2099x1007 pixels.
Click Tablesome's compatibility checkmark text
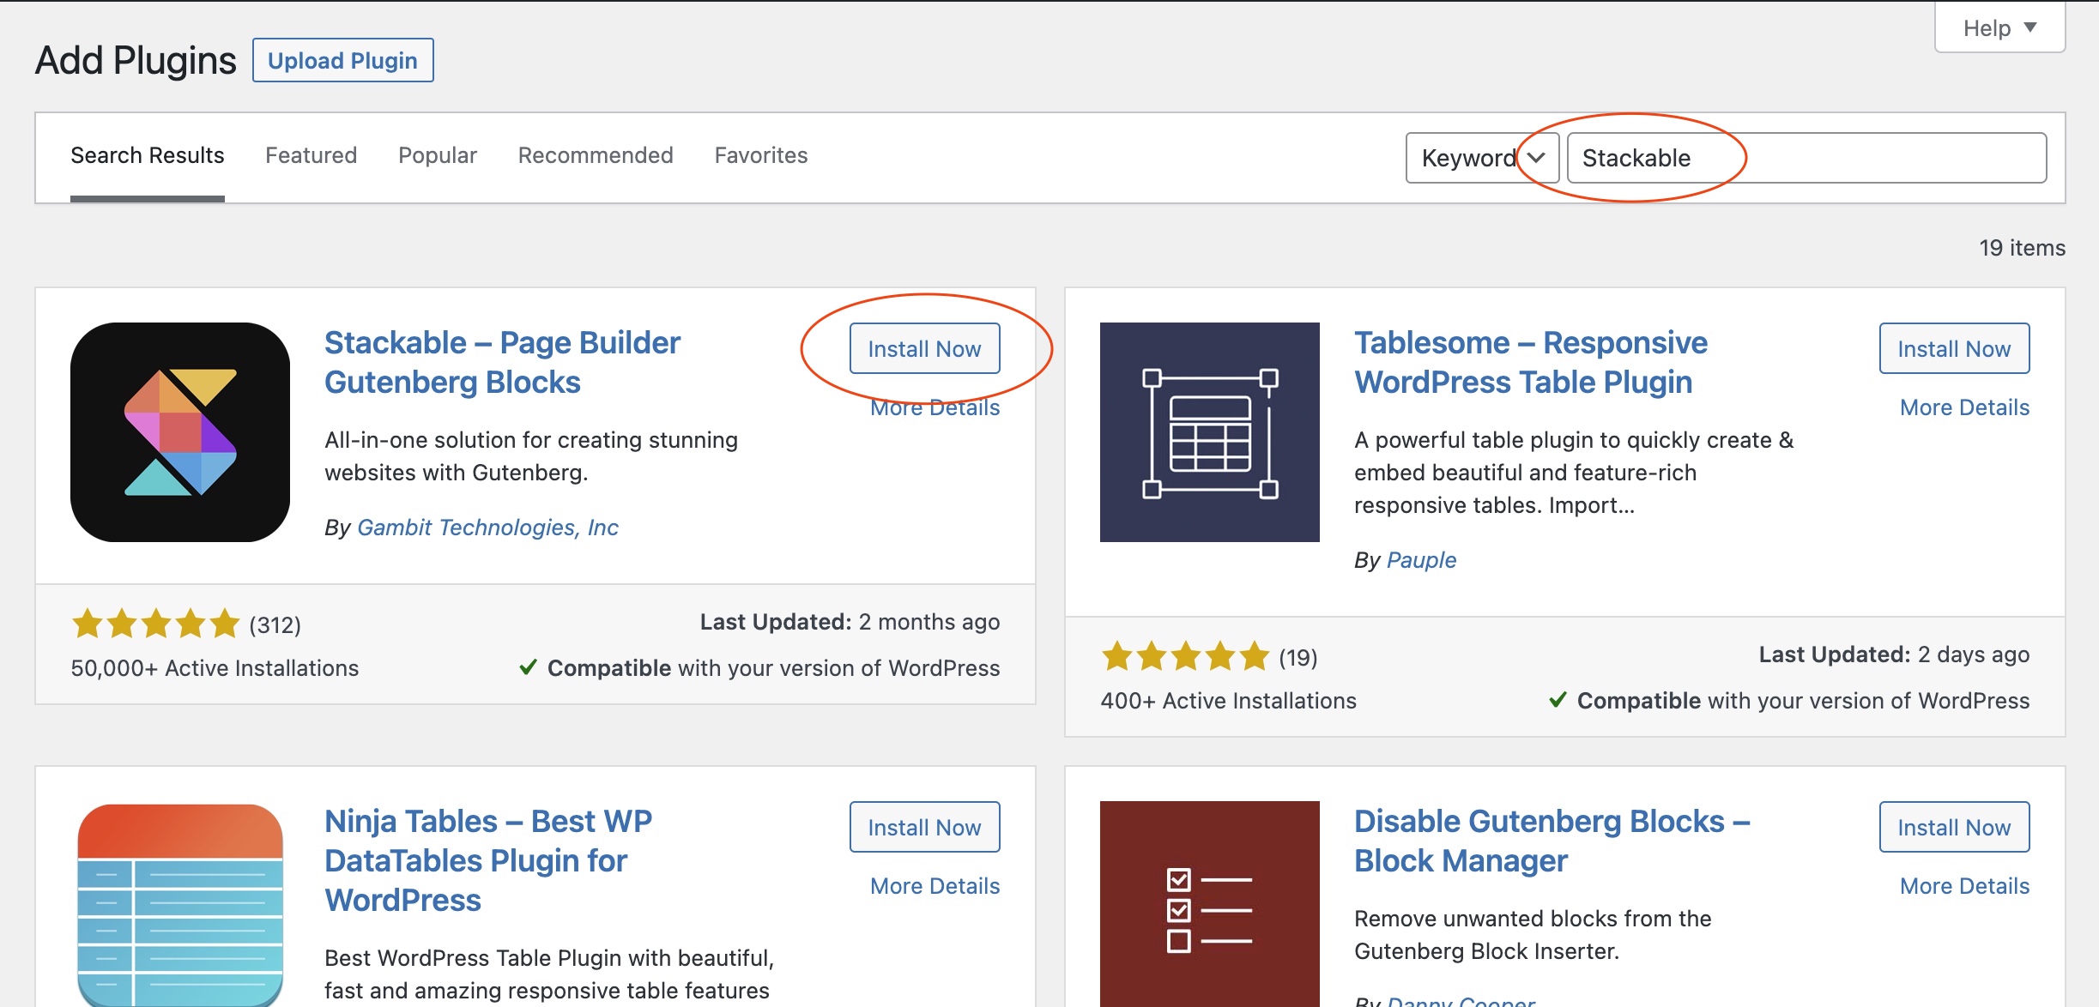click(1789, 701)
